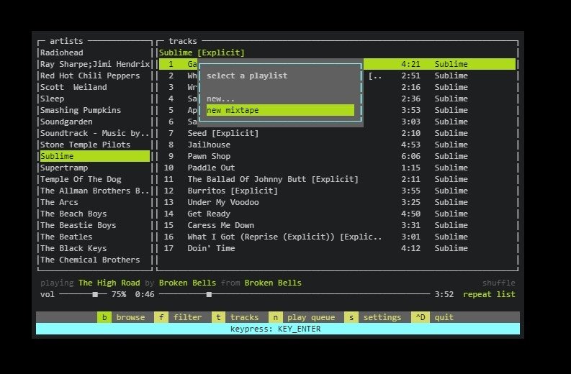Select The Allman Brothers B.. artist
Viewport: 571px width, 374px height.
point(94,191)
